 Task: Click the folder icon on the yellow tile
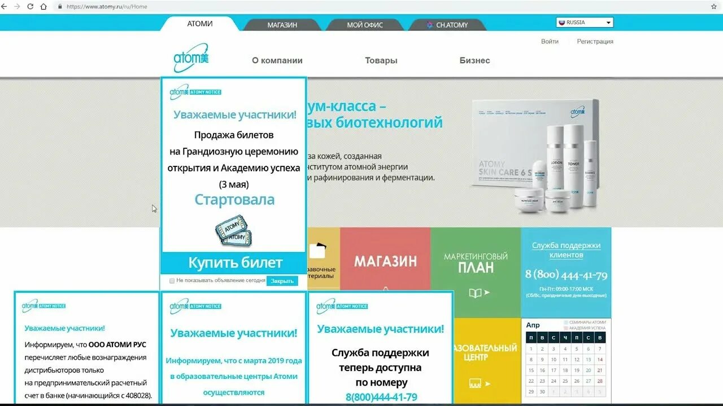[319, 250]
